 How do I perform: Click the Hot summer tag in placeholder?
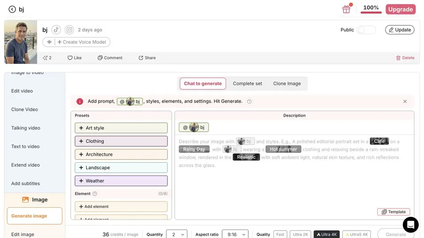tap(284, 149)
